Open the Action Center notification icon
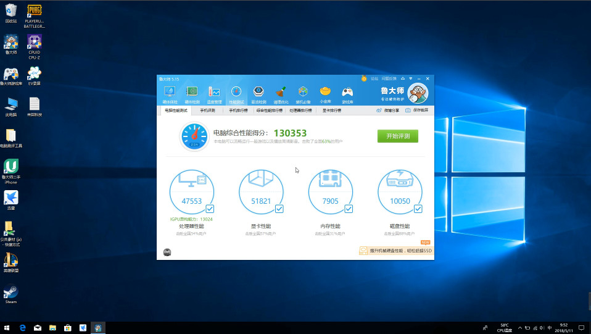 click(x=582, y=328)
